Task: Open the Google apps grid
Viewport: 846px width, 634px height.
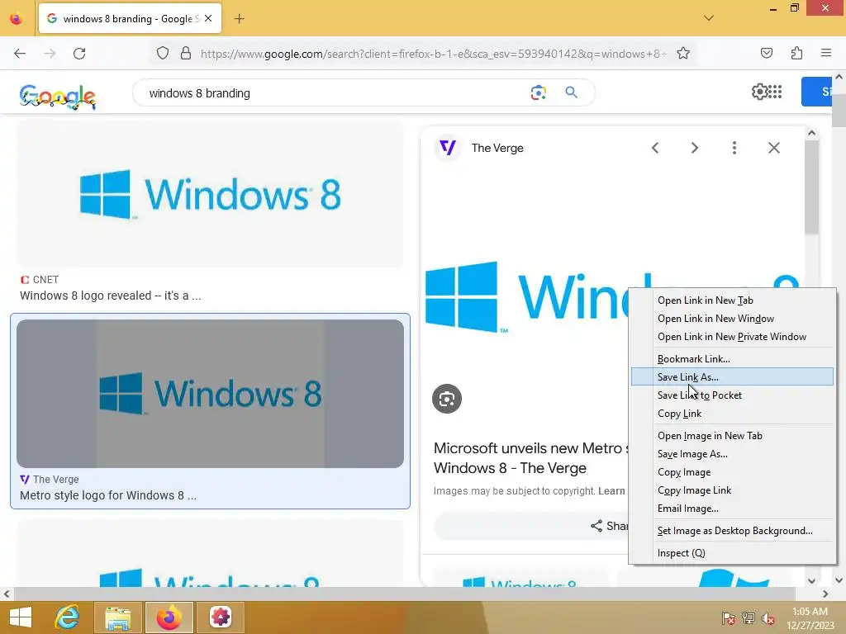Action: click(774, 92)
